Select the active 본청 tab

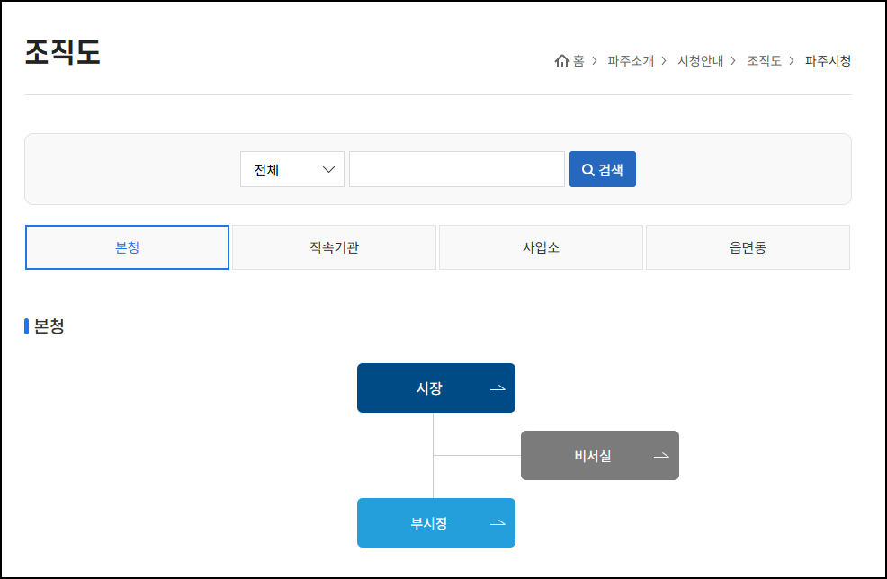point(127,246)
